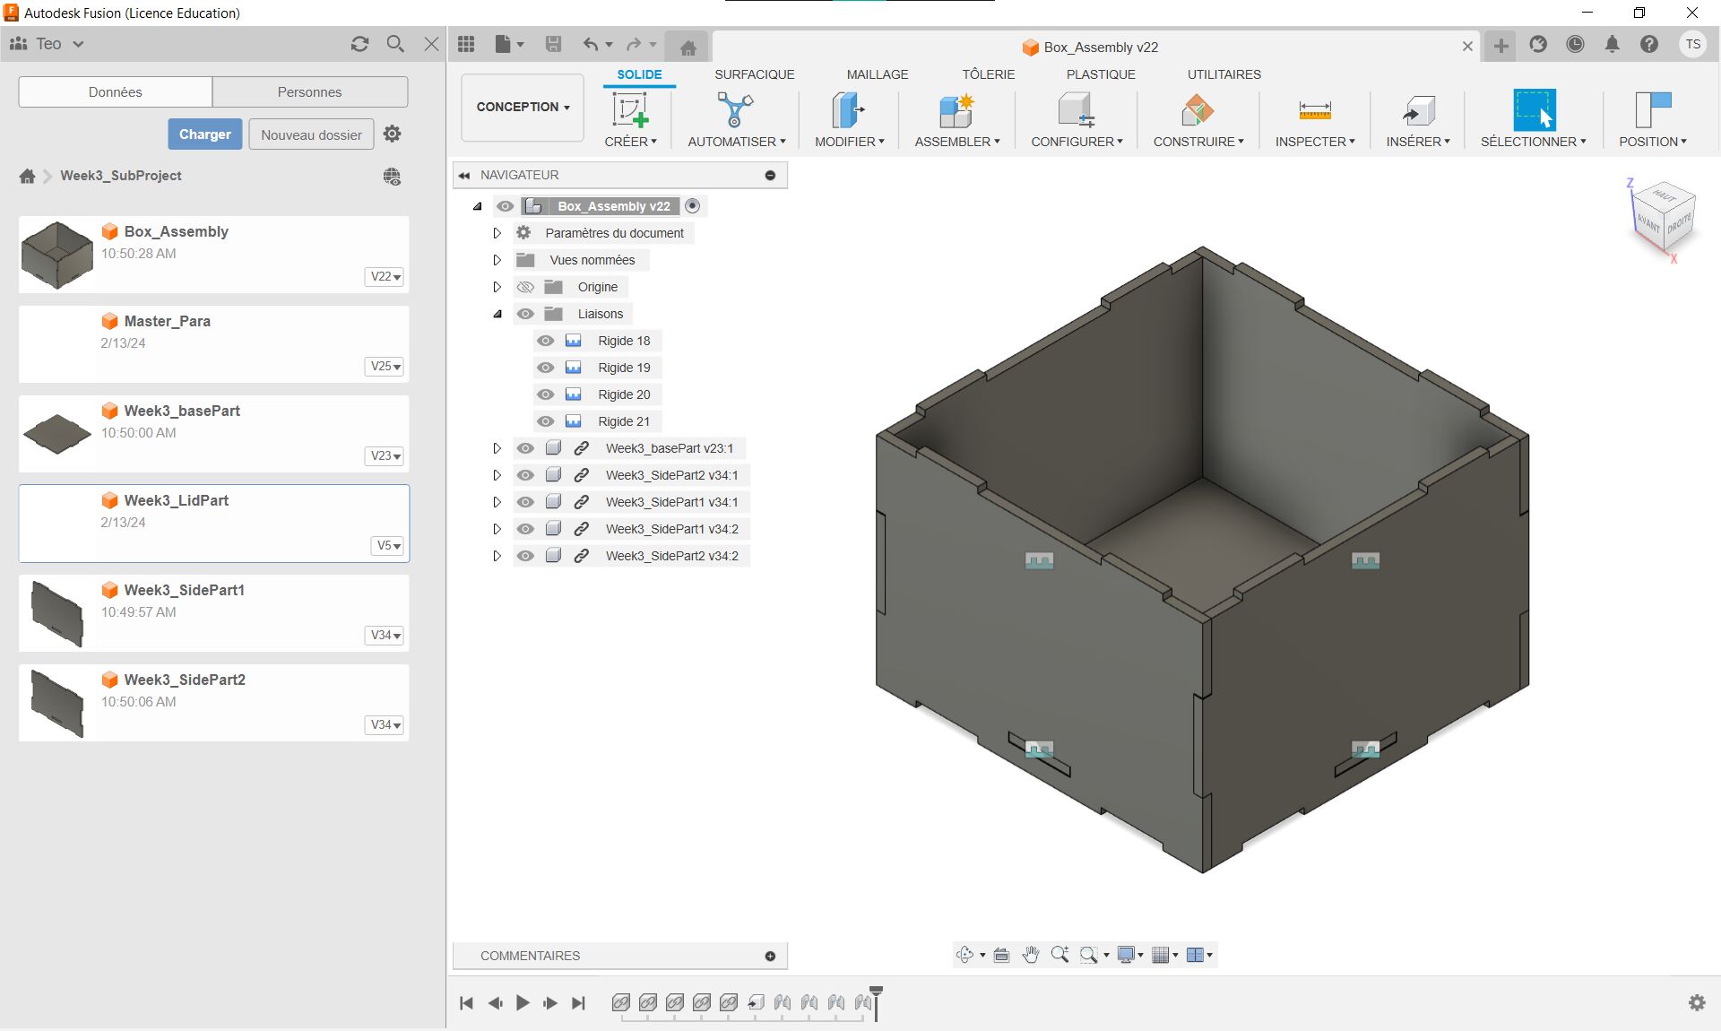The height and width of the screenshot is (1031, 1721).
Task: Click the Sélectionner tool icon
Action: coord(1534,110)
